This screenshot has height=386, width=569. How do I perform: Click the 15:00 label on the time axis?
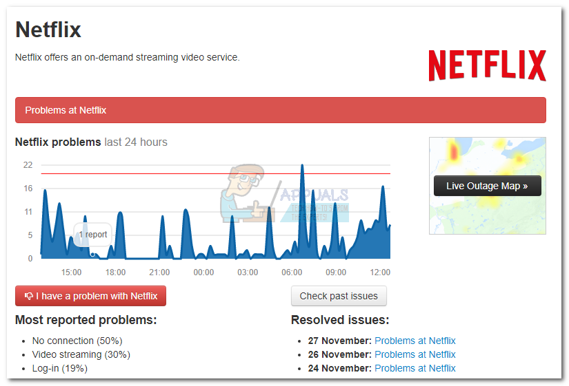[71, 272]
